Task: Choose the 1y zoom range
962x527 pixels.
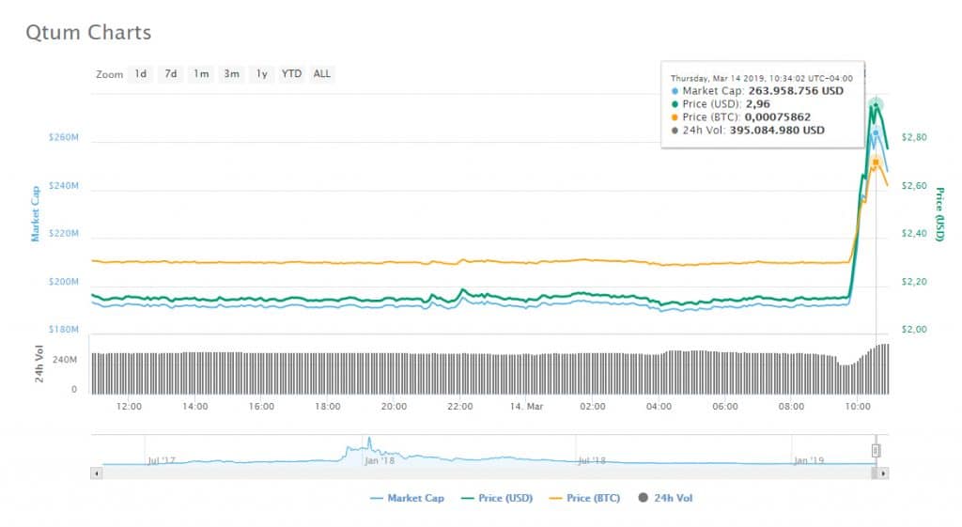Action: (x=261, y=73)
